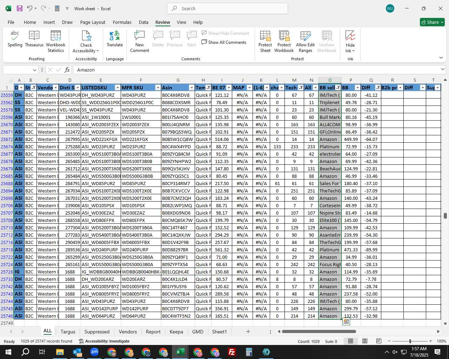Open filter dropdown on LISTEDSKU header
The height and width of the screenshot is (359, 449).
point(118,88)
